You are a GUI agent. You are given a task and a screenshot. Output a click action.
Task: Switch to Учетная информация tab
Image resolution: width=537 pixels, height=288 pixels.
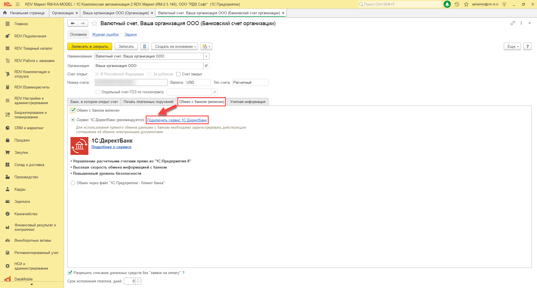248,102
